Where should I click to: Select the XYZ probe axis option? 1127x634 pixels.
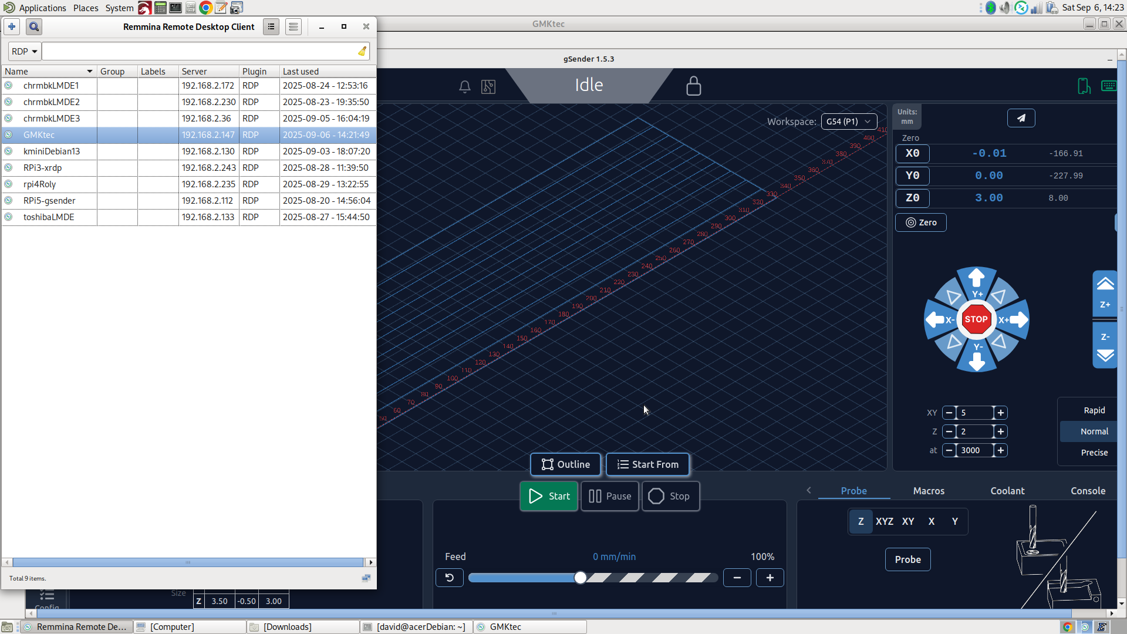(884, 521)
